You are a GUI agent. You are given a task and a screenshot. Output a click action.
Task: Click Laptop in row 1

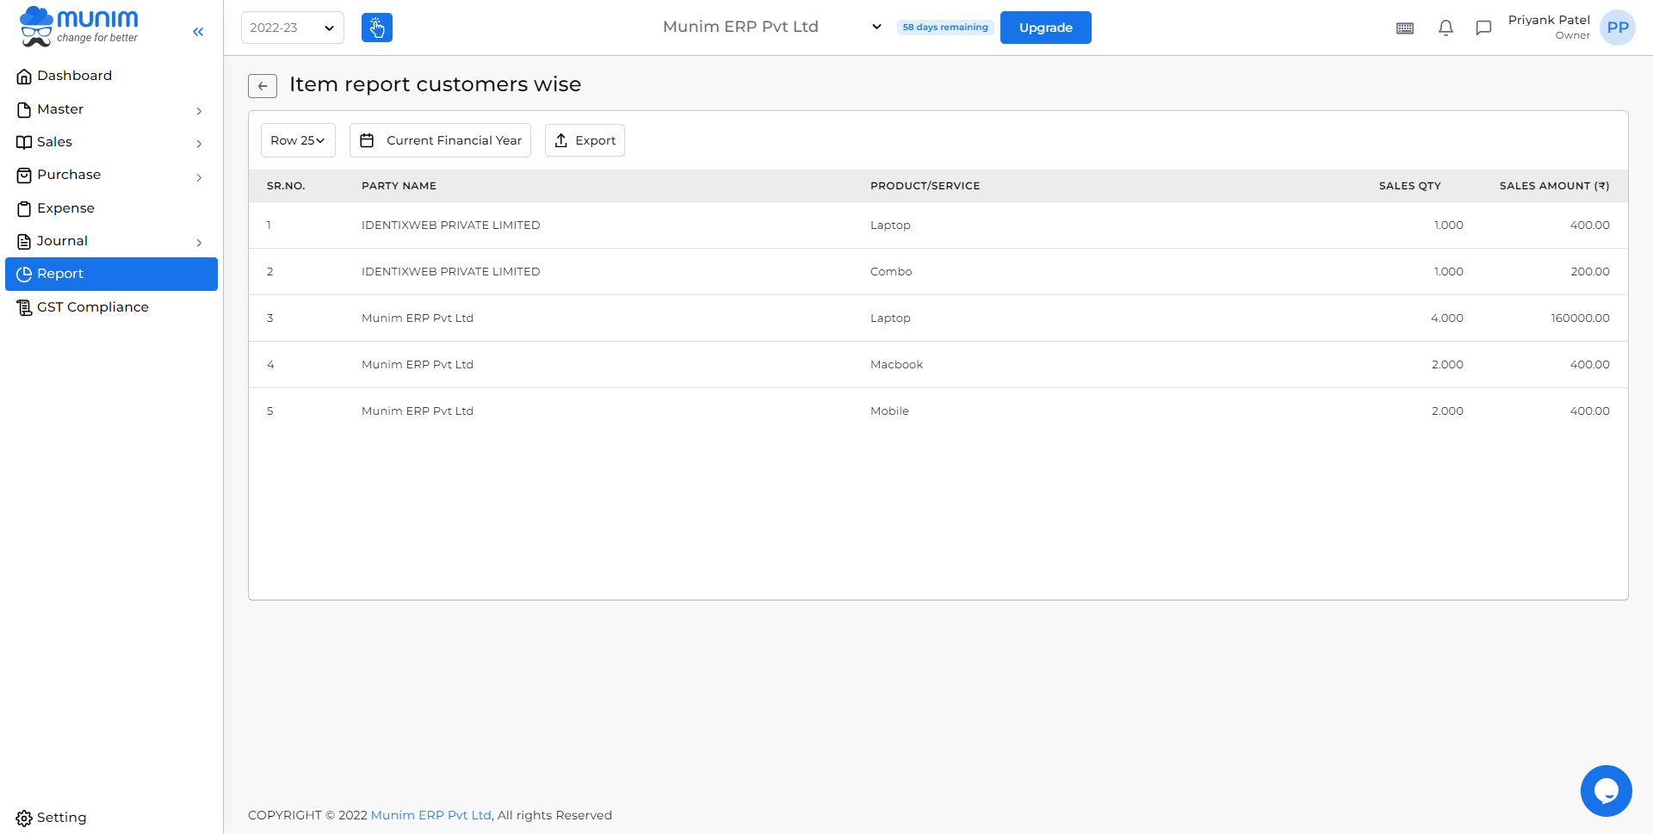pos(890,225)
